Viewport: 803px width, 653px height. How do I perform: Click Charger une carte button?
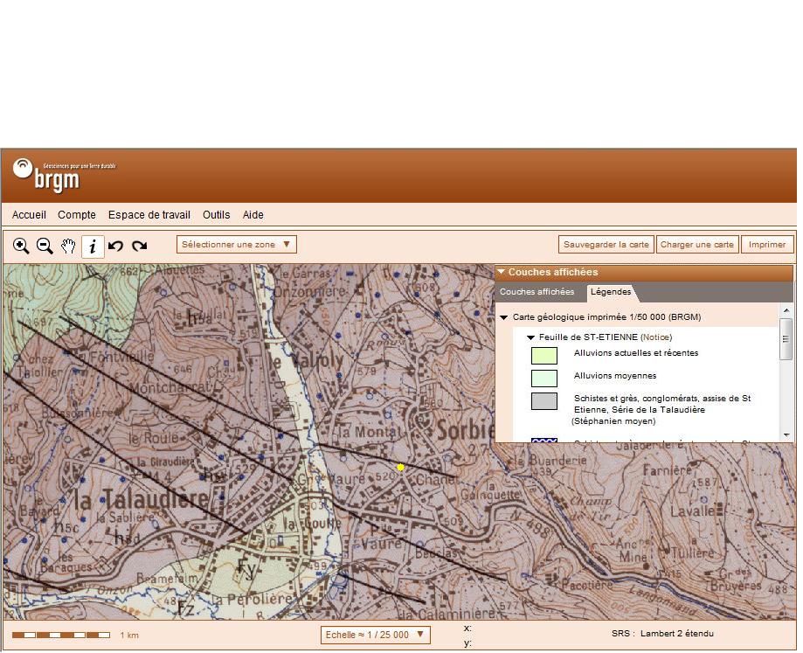point(697,245)
